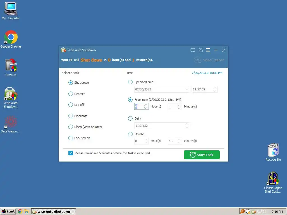Image resolution: width=287 pixels, height=215 pixels.
Task: Minimize the Wise Auto Shutdown window
Action: 216,50
